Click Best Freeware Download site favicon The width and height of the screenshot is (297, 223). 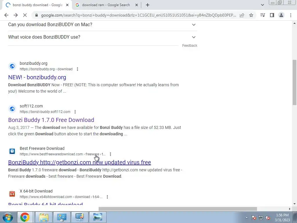coord(12,151)
